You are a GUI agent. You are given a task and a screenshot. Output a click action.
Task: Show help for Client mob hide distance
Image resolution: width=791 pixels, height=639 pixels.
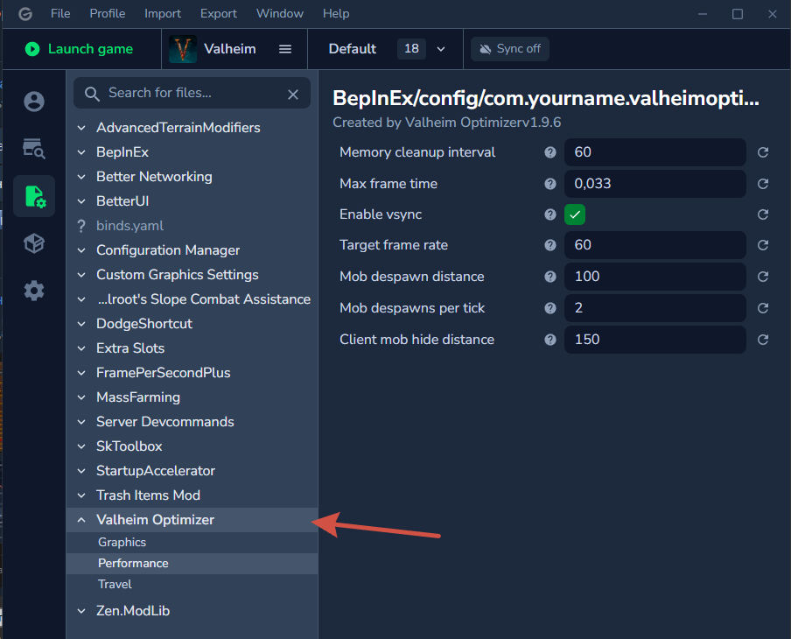click(549, 340)
